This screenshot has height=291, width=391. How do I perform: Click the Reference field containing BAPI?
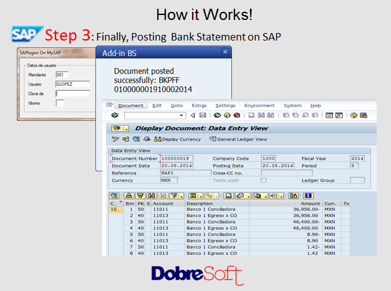pos(186,173)
